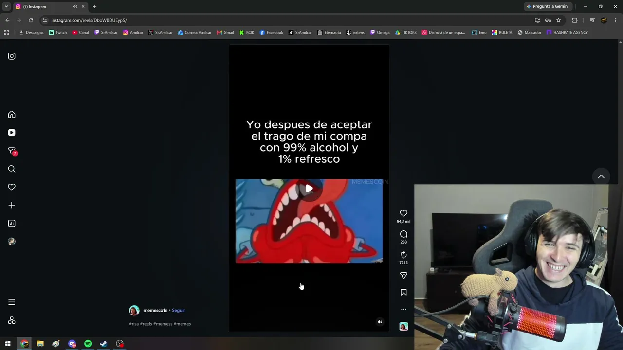
Task: Open memesco1n's profile picture
Action: coord(134,311)
